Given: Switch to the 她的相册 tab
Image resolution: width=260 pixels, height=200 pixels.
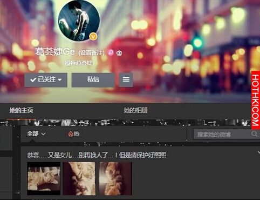Looking at the screenshot, I should point(136,110).
